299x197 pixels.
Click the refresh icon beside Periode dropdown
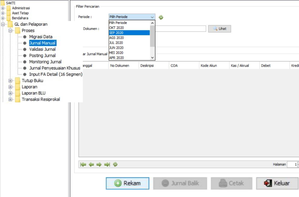coord(161,17)
